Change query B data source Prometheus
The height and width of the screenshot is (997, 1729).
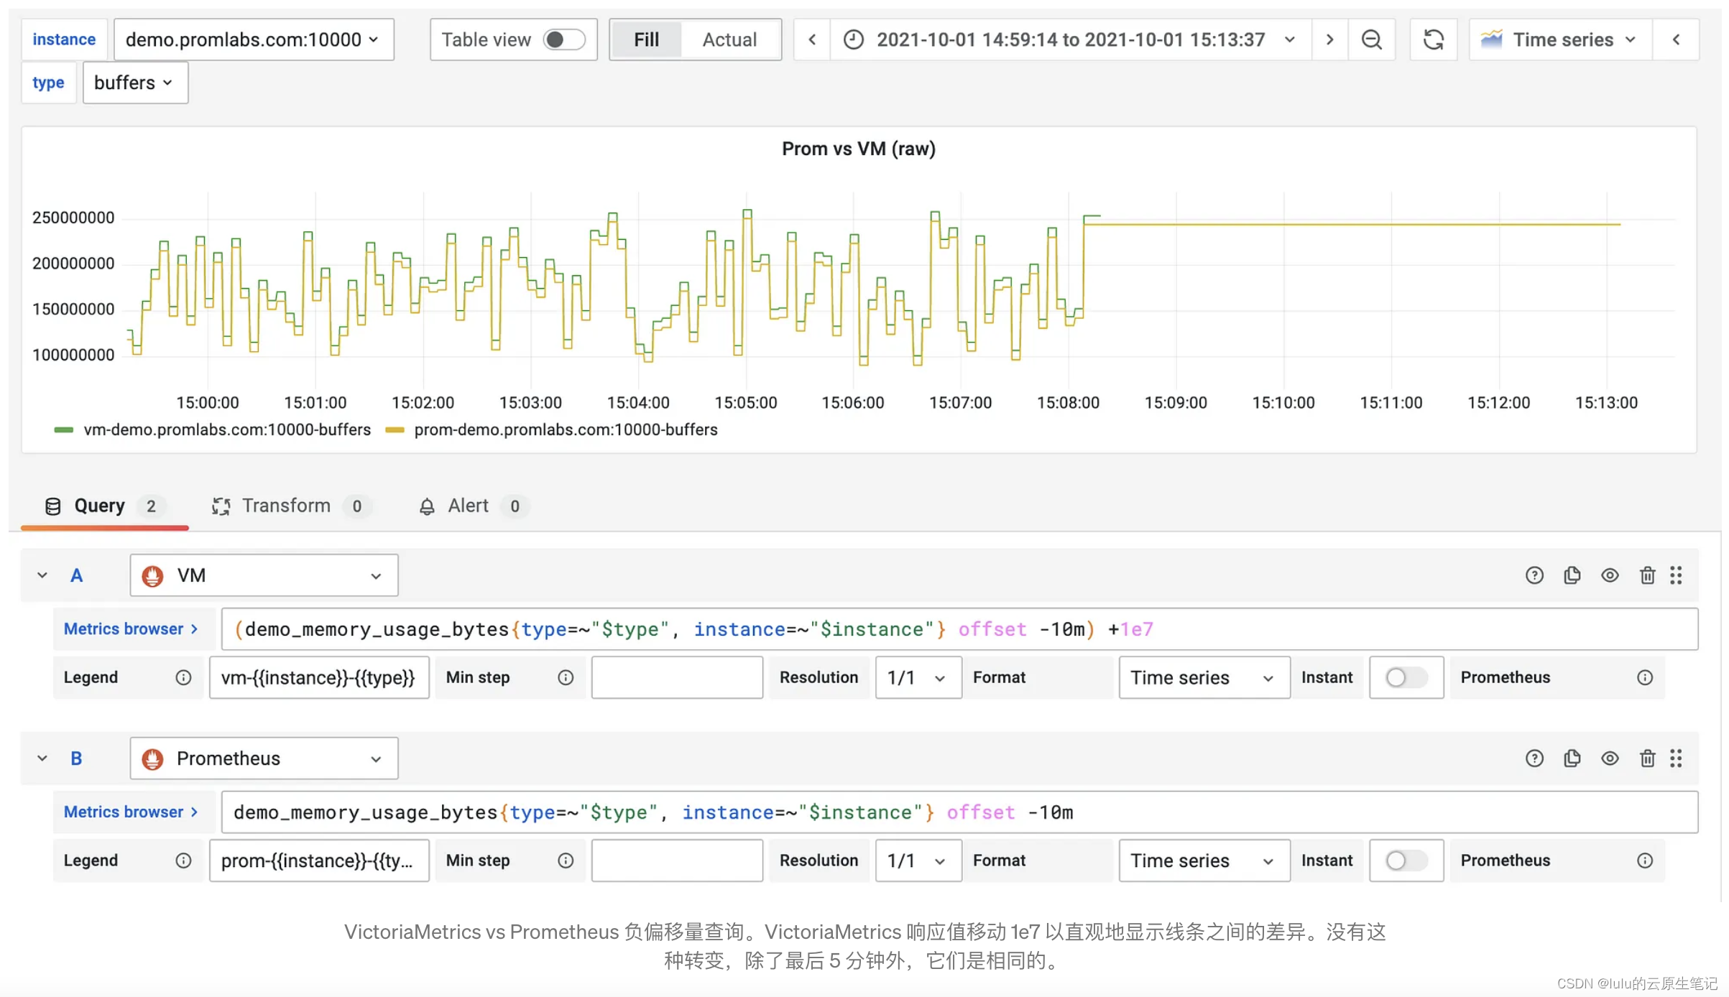[264, 759]
